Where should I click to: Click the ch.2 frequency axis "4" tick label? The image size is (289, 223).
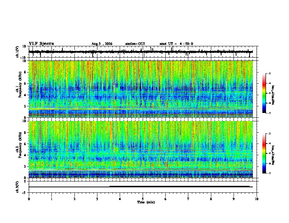click(25, 155)
